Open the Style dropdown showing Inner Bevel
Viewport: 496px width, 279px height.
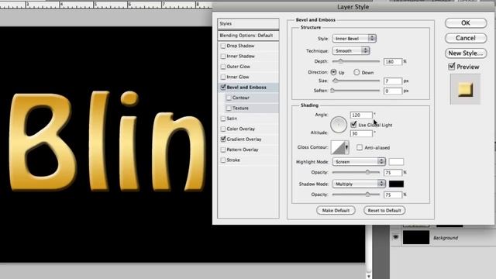click(354, 38)
